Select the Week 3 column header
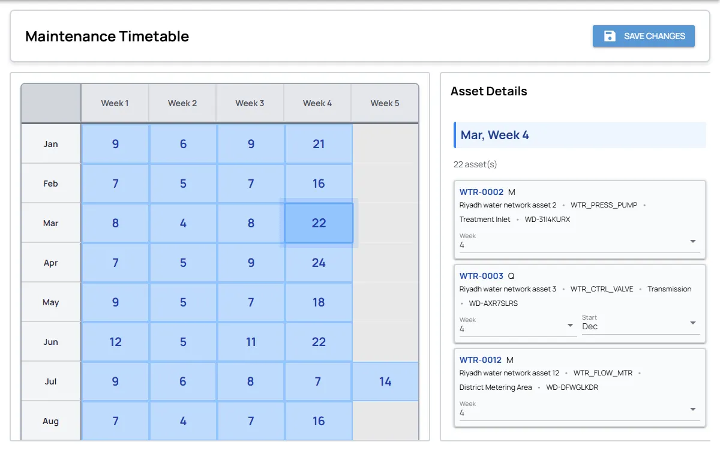The width and height of the screenshot is (720, 451). [250, 103]
